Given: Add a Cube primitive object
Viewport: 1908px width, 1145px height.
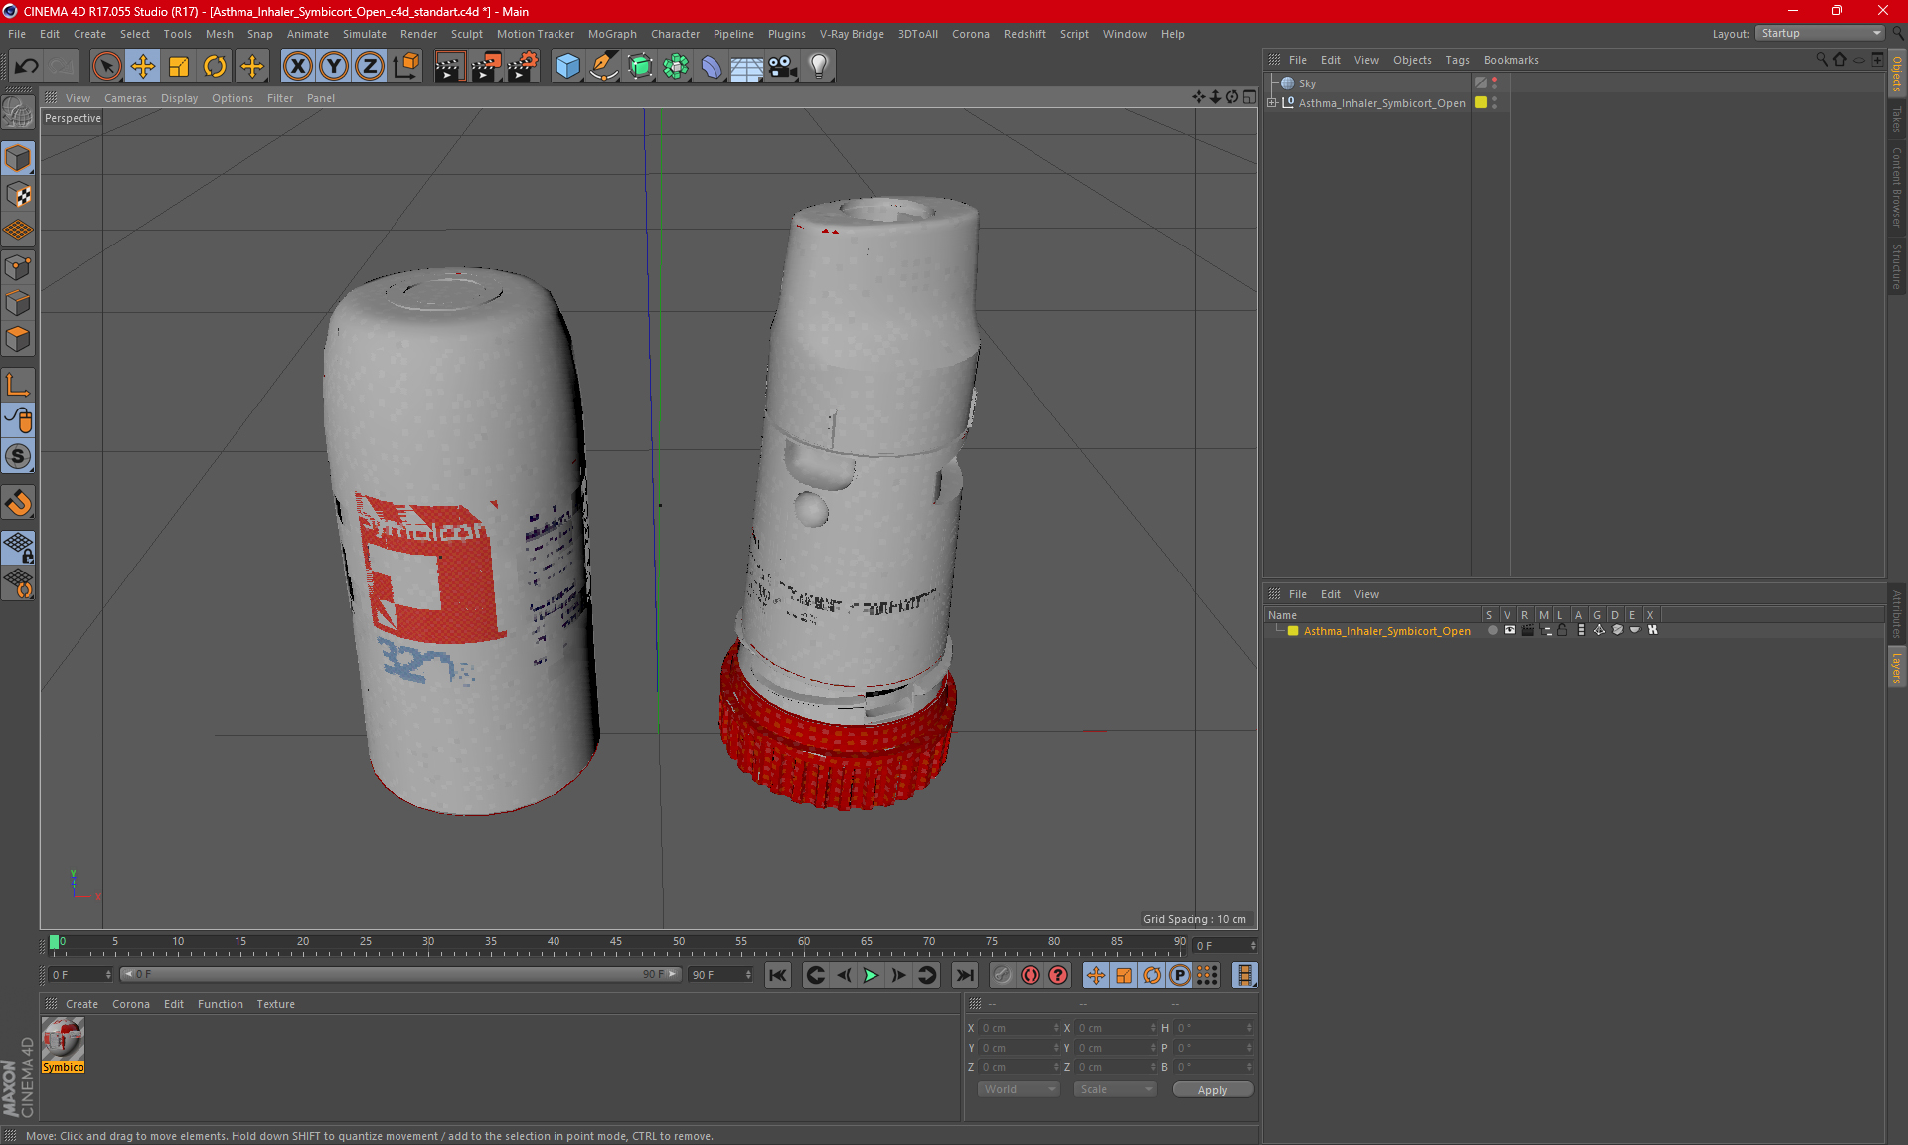Looking at the screenshot, I should pyautogui.click(x=567, y=67).
